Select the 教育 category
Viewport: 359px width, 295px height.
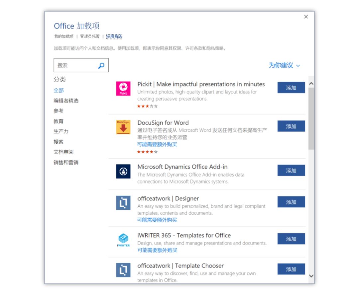click(x=59, y=121)
